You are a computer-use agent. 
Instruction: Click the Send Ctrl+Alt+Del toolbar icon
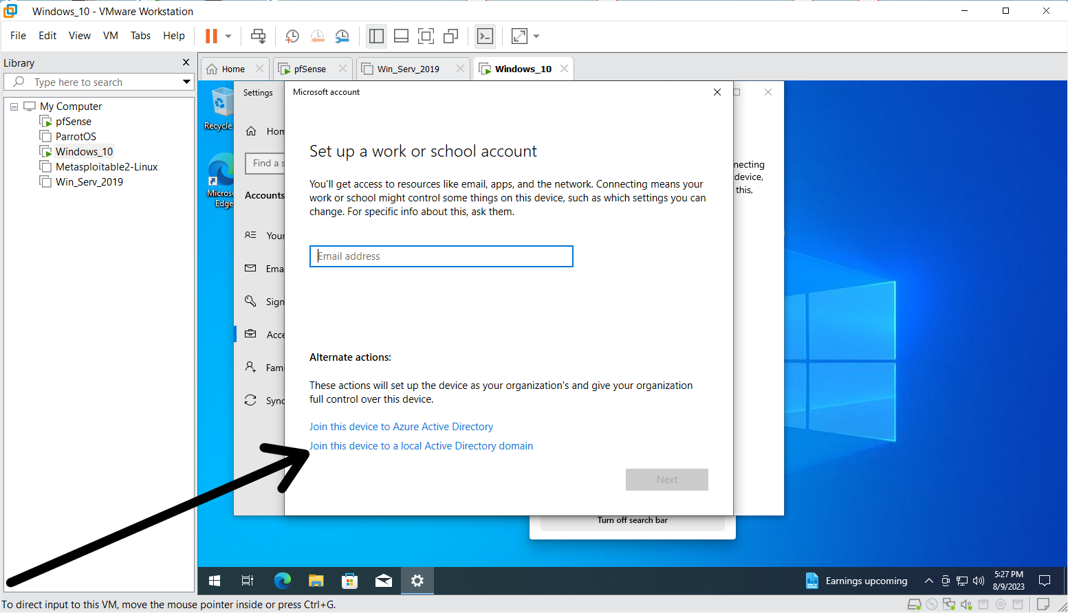click(x=259, y=36)
